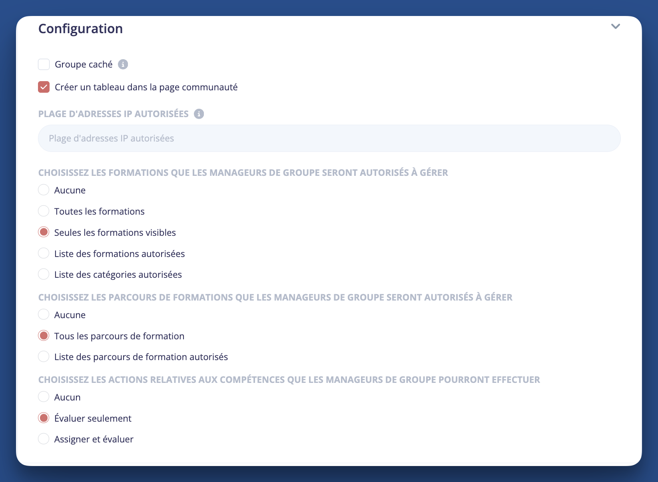Select Aucune for manageable formations
Viewport: 658px width, 482px height.
click(x=44, y=190)
